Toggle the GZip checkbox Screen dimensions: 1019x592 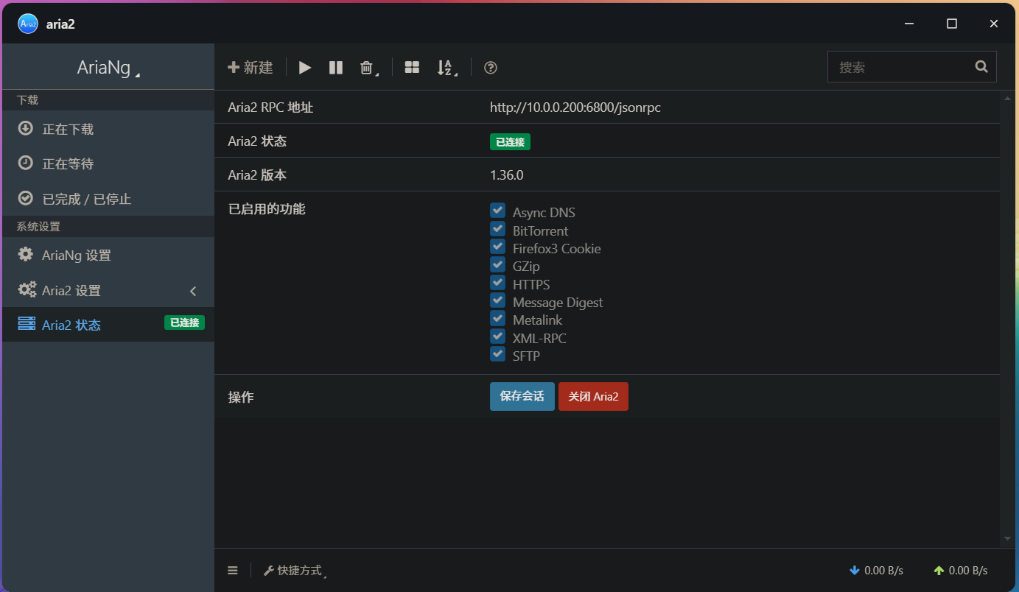click(497, 264)
